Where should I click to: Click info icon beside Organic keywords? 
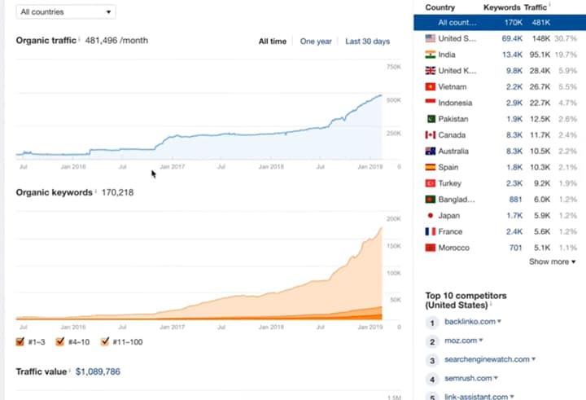tap(96, 192)
